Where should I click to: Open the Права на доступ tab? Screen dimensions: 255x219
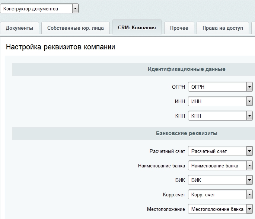[223, 28]
